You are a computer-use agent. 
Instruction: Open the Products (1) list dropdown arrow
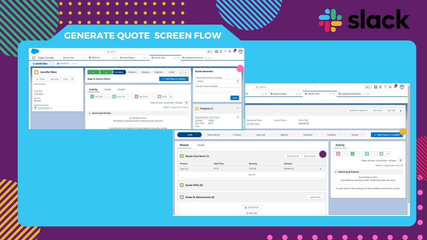(x=238, y=108)
